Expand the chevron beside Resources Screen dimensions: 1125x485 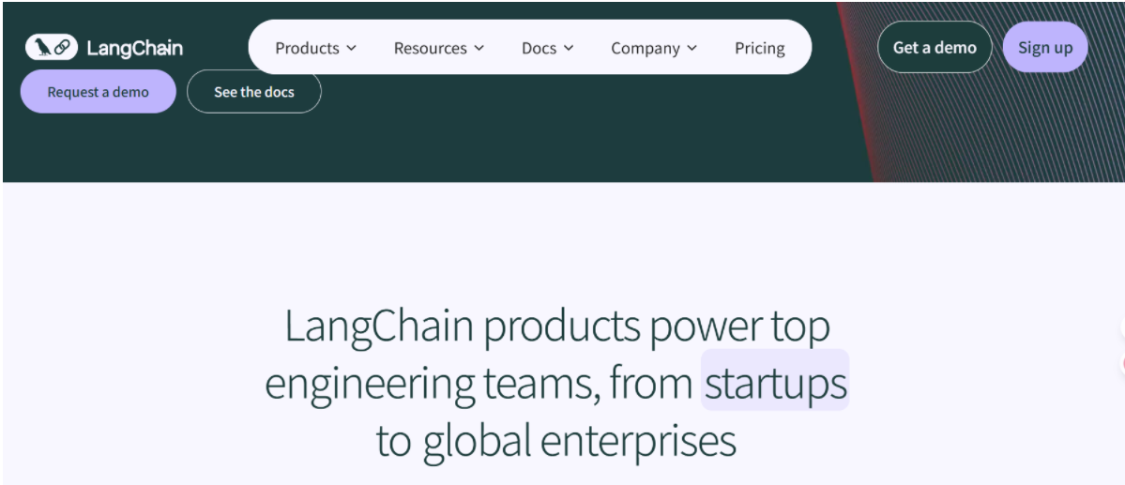479,48
